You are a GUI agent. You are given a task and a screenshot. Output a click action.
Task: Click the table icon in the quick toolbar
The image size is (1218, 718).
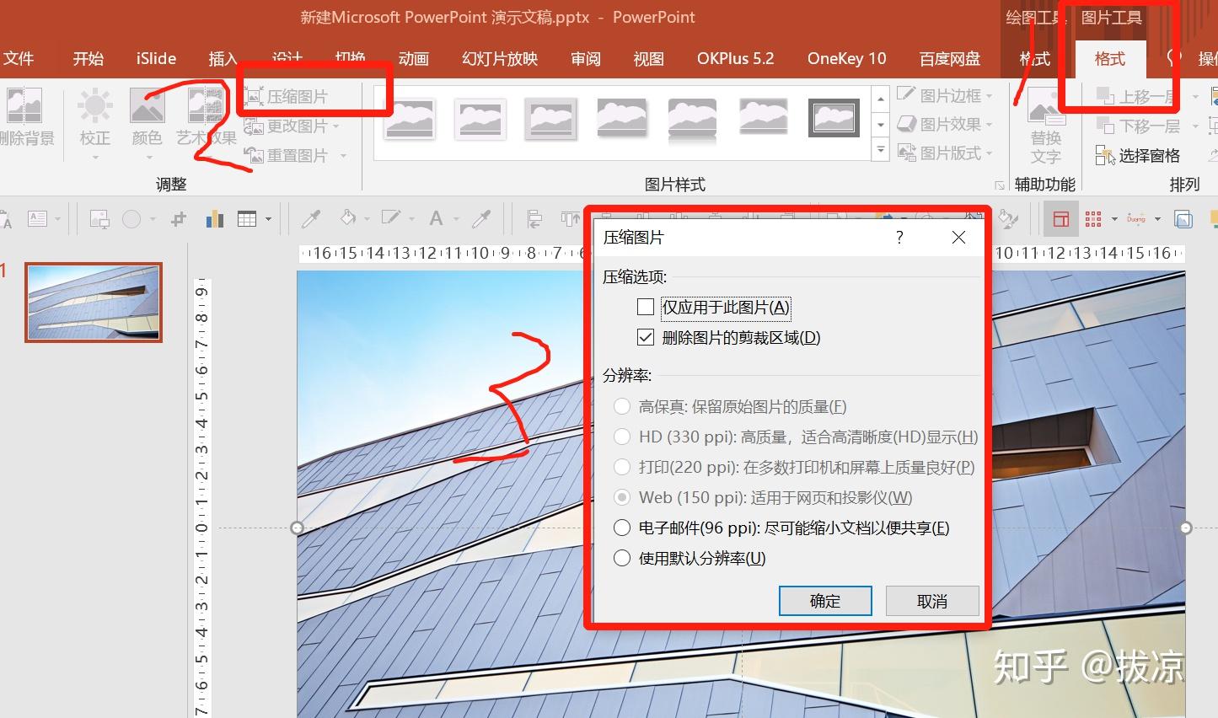point(247,219)
